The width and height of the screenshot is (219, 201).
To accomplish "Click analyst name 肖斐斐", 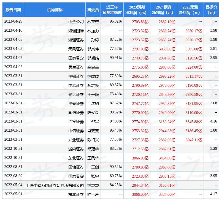I will tap(93, 131).
